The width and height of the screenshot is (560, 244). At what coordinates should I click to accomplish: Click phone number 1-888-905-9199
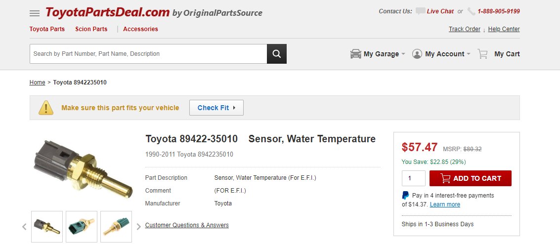[499, 11]
